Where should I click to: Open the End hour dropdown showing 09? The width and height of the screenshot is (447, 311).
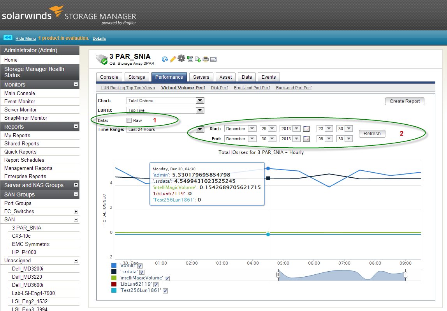pos(329,139)
